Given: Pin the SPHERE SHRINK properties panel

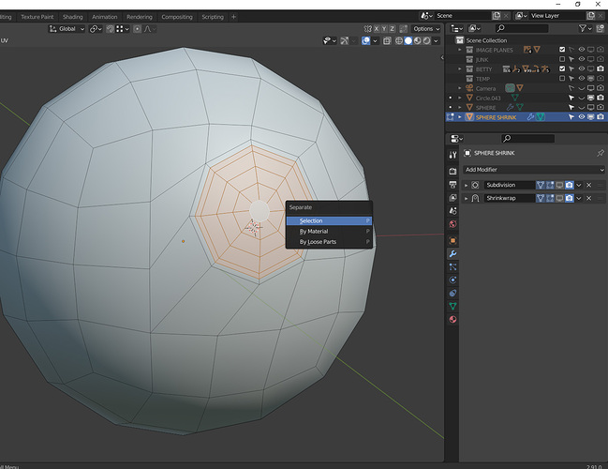Looking at the screenshot, I should coord(601,153).
